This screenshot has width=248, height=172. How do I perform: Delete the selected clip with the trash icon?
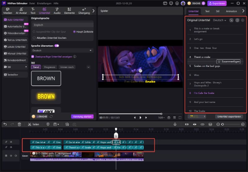coord(19,124)
